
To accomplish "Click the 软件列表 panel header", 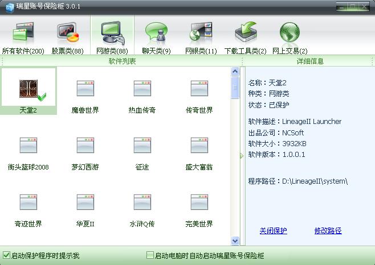I will coord(122,61).
